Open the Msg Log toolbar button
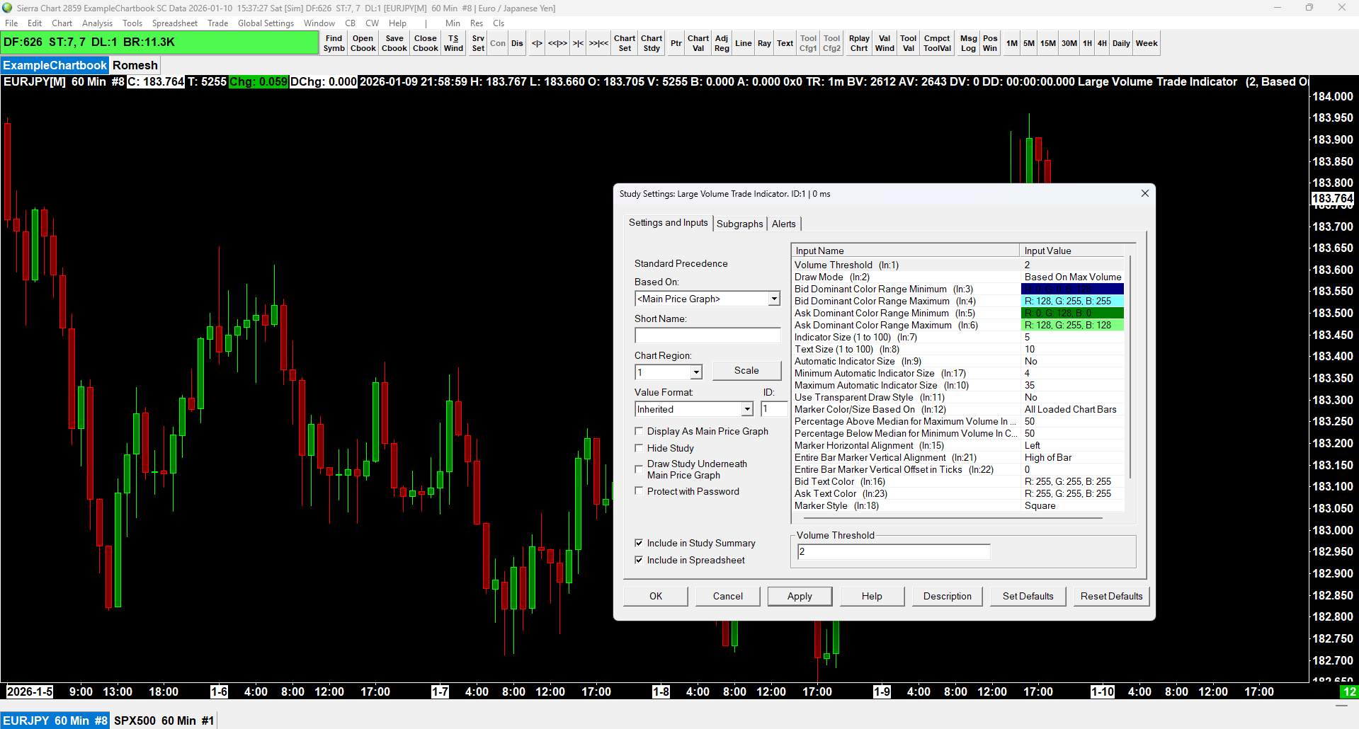The width and height of the screenshot is (1359, 729). [969, 43]
